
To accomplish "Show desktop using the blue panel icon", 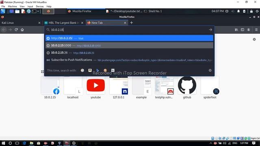I will click(x=11, y=11).
